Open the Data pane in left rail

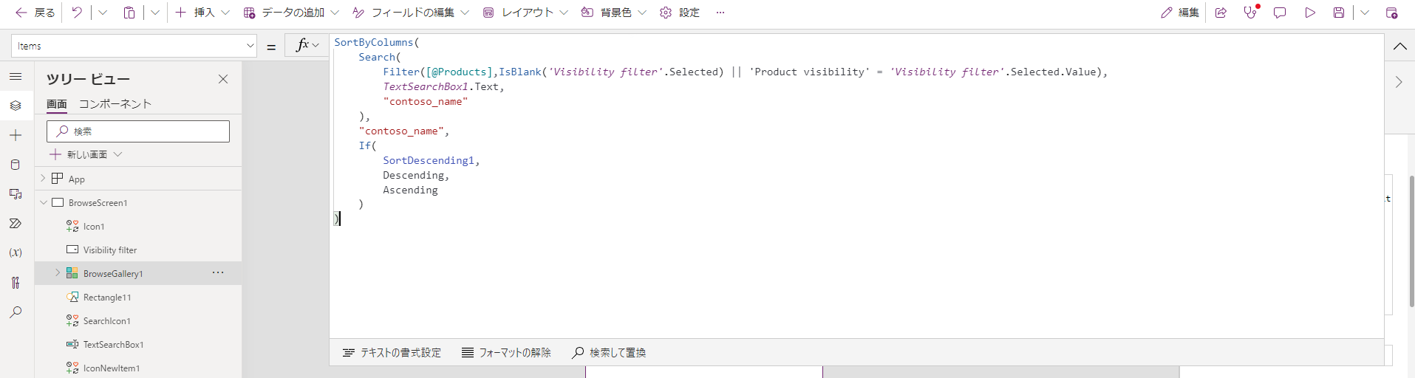point(16,165)
